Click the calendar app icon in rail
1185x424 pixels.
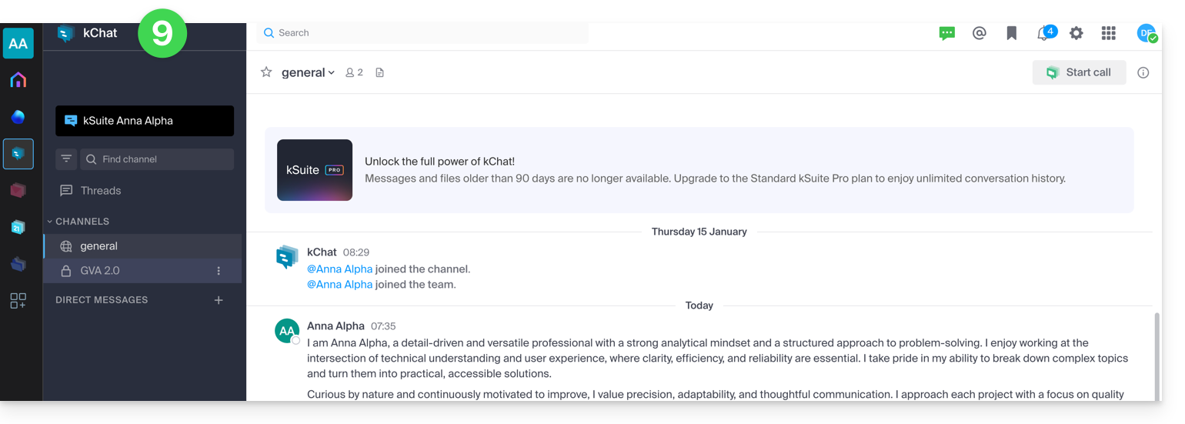(x=18, y=227)
